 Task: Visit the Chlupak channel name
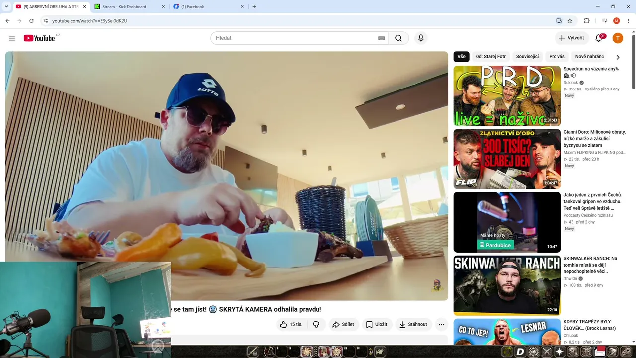click(x=571, y=336)
